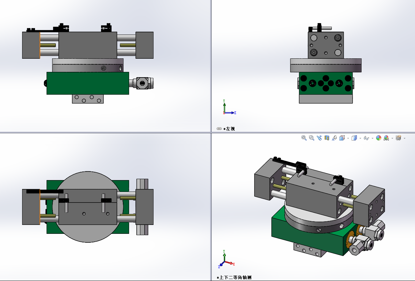Open the Dynamic Annotation Views icon
This screenshot has width=415, height=281.
point(334,138)
